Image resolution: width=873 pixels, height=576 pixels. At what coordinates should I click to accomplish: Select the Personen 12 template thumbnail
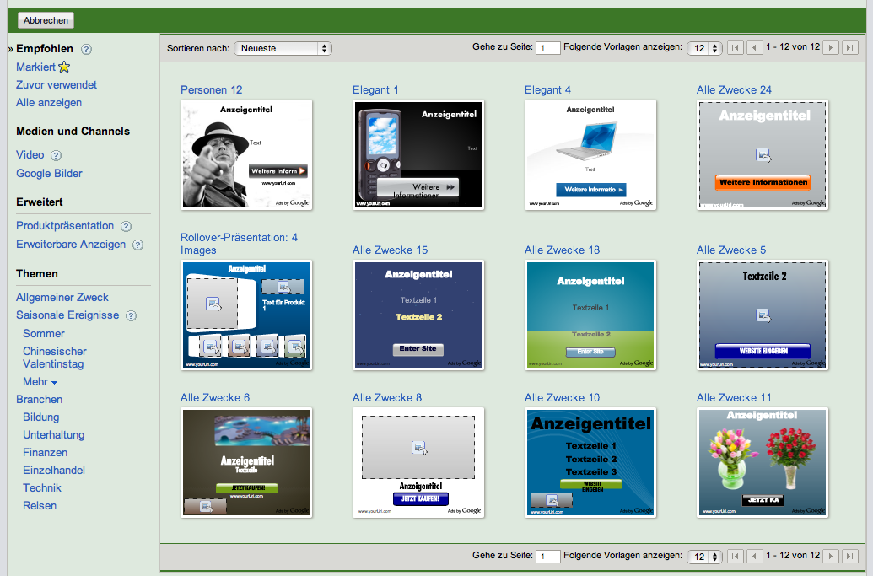coord(246,154)
